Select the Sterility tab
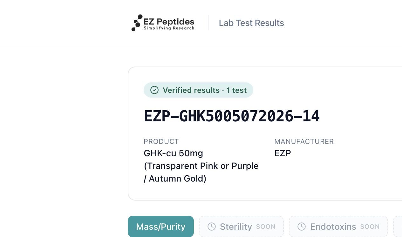The image size is (402, 237). pyautogui.click(x=241, y=227)
